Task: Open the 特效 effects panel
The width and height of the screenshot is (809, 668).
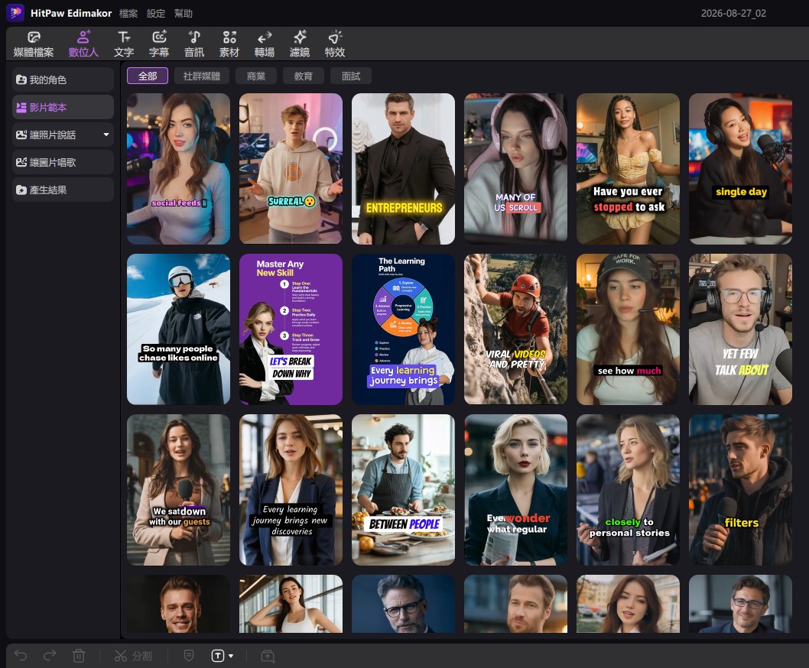Action: (x=334, y=44)
